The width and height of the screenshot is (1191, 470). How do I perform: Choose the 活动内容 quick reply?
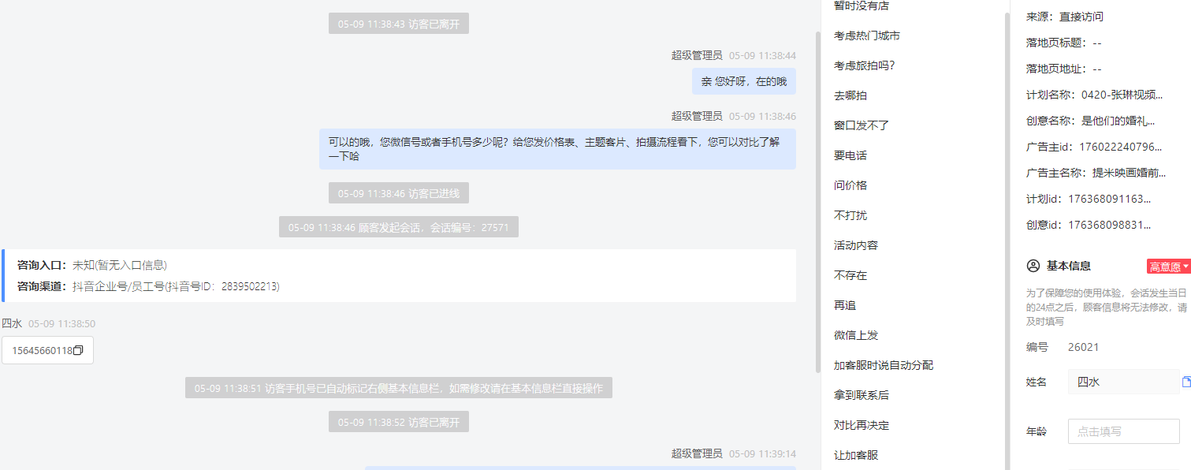(856, 245)
